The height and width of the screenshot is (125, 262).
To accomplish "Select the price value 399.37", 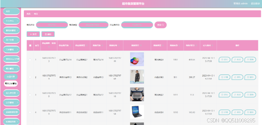I will click(192, 77).
